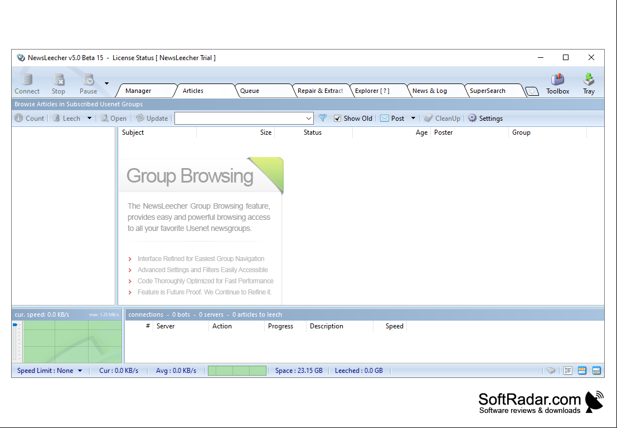
Task: Expand the Leech dropdown arrow
Action: pos(89,119)
